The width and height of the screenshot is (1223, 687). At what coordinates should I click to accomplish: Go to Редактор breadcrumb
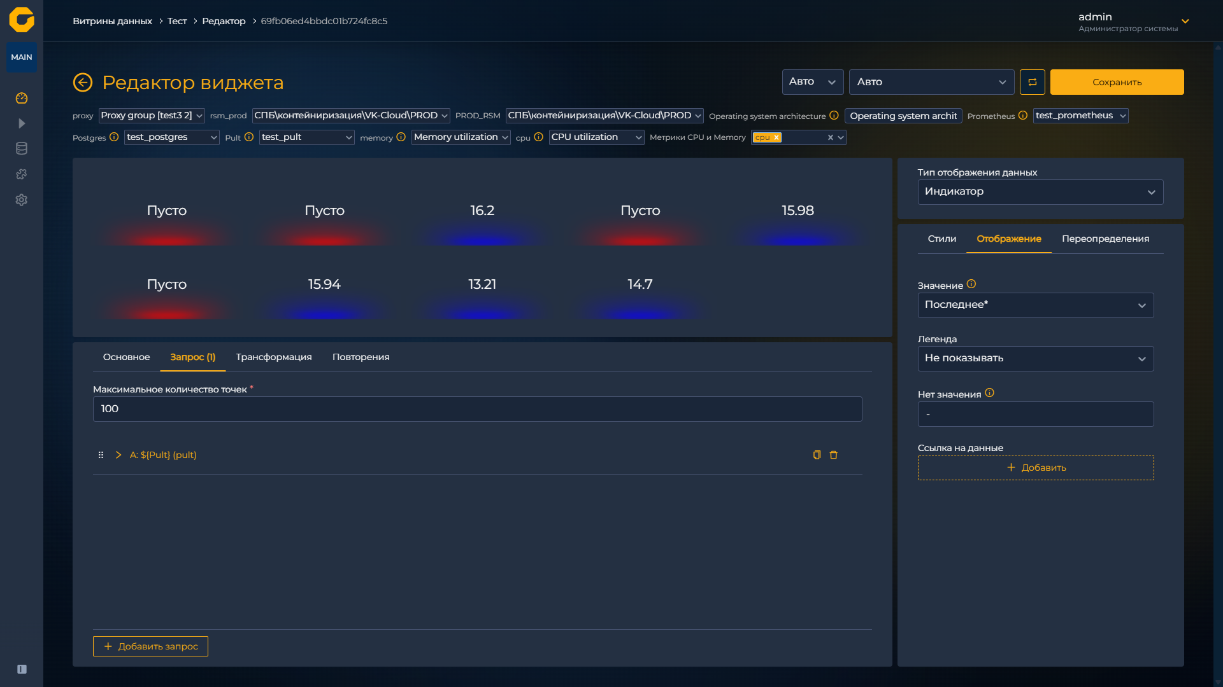[x=224, y=21]
